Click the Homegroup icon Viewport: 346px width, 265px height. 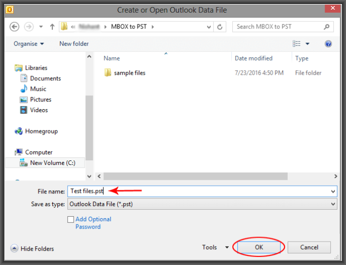click(19, 131)
